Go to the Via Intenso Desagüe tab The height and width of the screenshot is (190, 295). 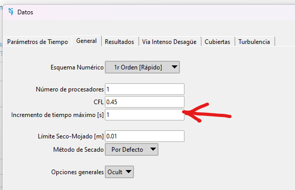click(x=169, y=41)
